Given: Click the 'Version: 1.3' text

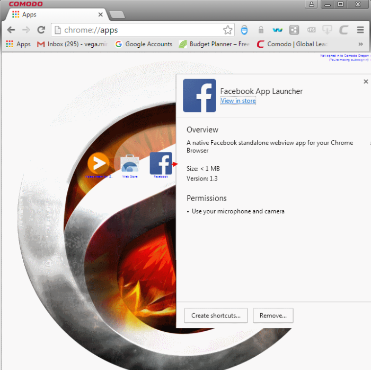Looking at the screenshot, I should [x=202, y=178].
